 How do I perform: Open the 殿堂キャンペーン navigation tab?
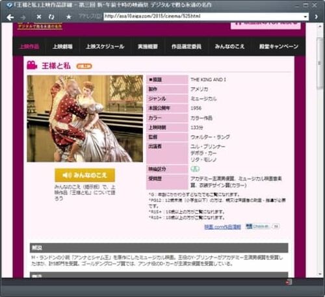click(279, 46)
